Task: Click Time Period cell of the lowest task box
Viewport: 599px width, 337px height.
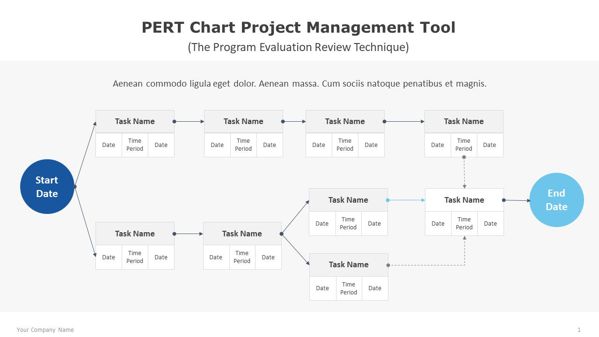Action: point(349,288)
